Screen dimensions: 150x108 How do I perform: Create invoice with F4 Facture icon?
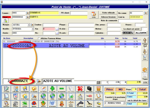tap(43, 89)
